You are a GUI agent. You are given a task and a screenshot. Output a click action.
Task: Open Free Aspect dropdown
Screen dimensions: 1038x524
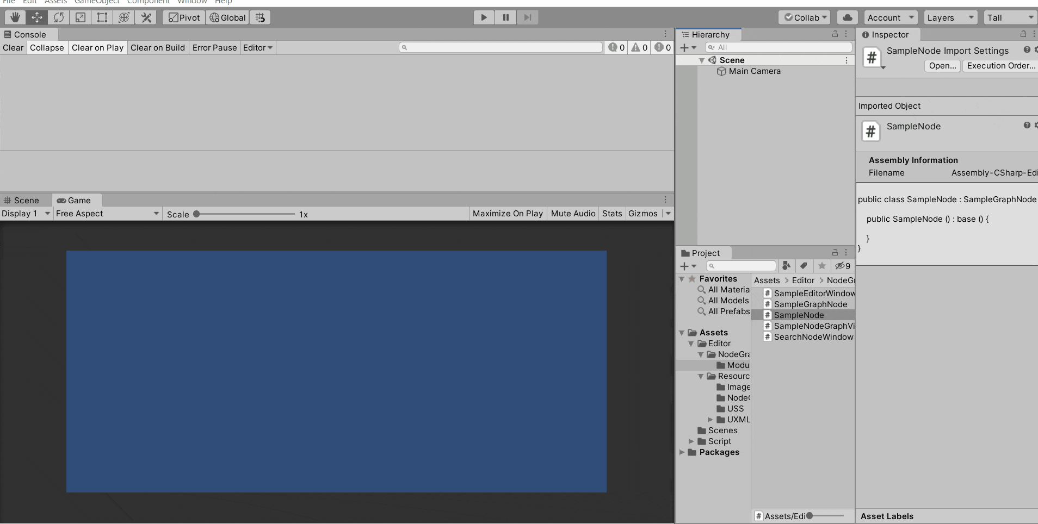(x=108, y=214)
